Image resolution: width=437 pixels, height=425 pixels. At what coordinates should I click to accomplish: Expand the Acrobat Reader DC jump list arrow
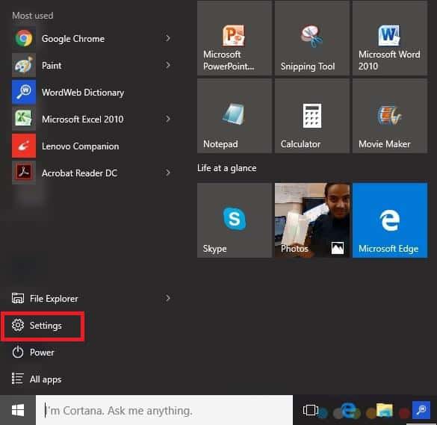168,173
